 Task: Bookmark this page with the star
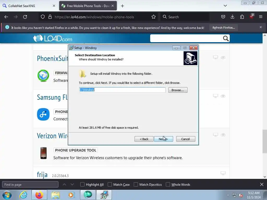[153, 17]
